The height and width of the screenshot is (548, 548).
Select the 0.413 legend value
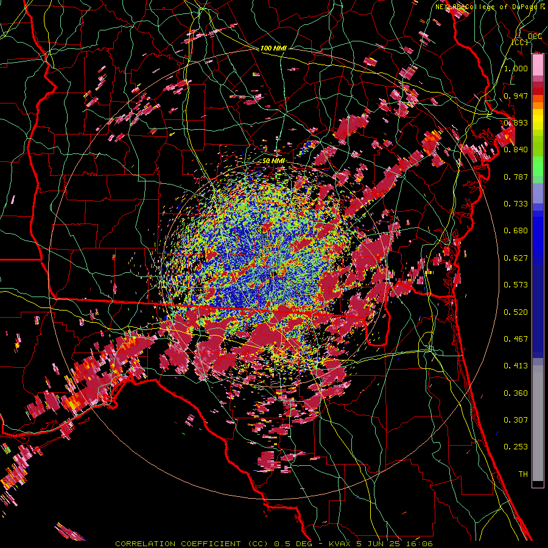(x=516, y=365)
